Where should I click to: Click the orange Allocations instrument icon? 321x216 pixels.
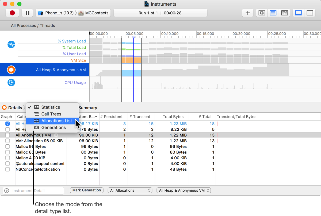(11, 70)
